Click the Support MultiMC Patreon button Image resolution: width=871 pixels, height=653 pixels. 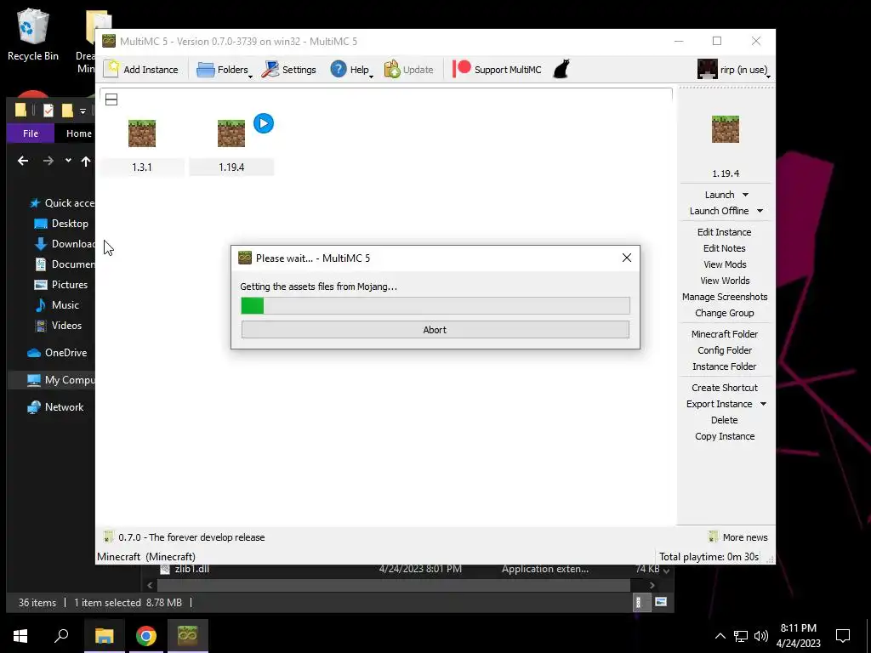[497, 70]
